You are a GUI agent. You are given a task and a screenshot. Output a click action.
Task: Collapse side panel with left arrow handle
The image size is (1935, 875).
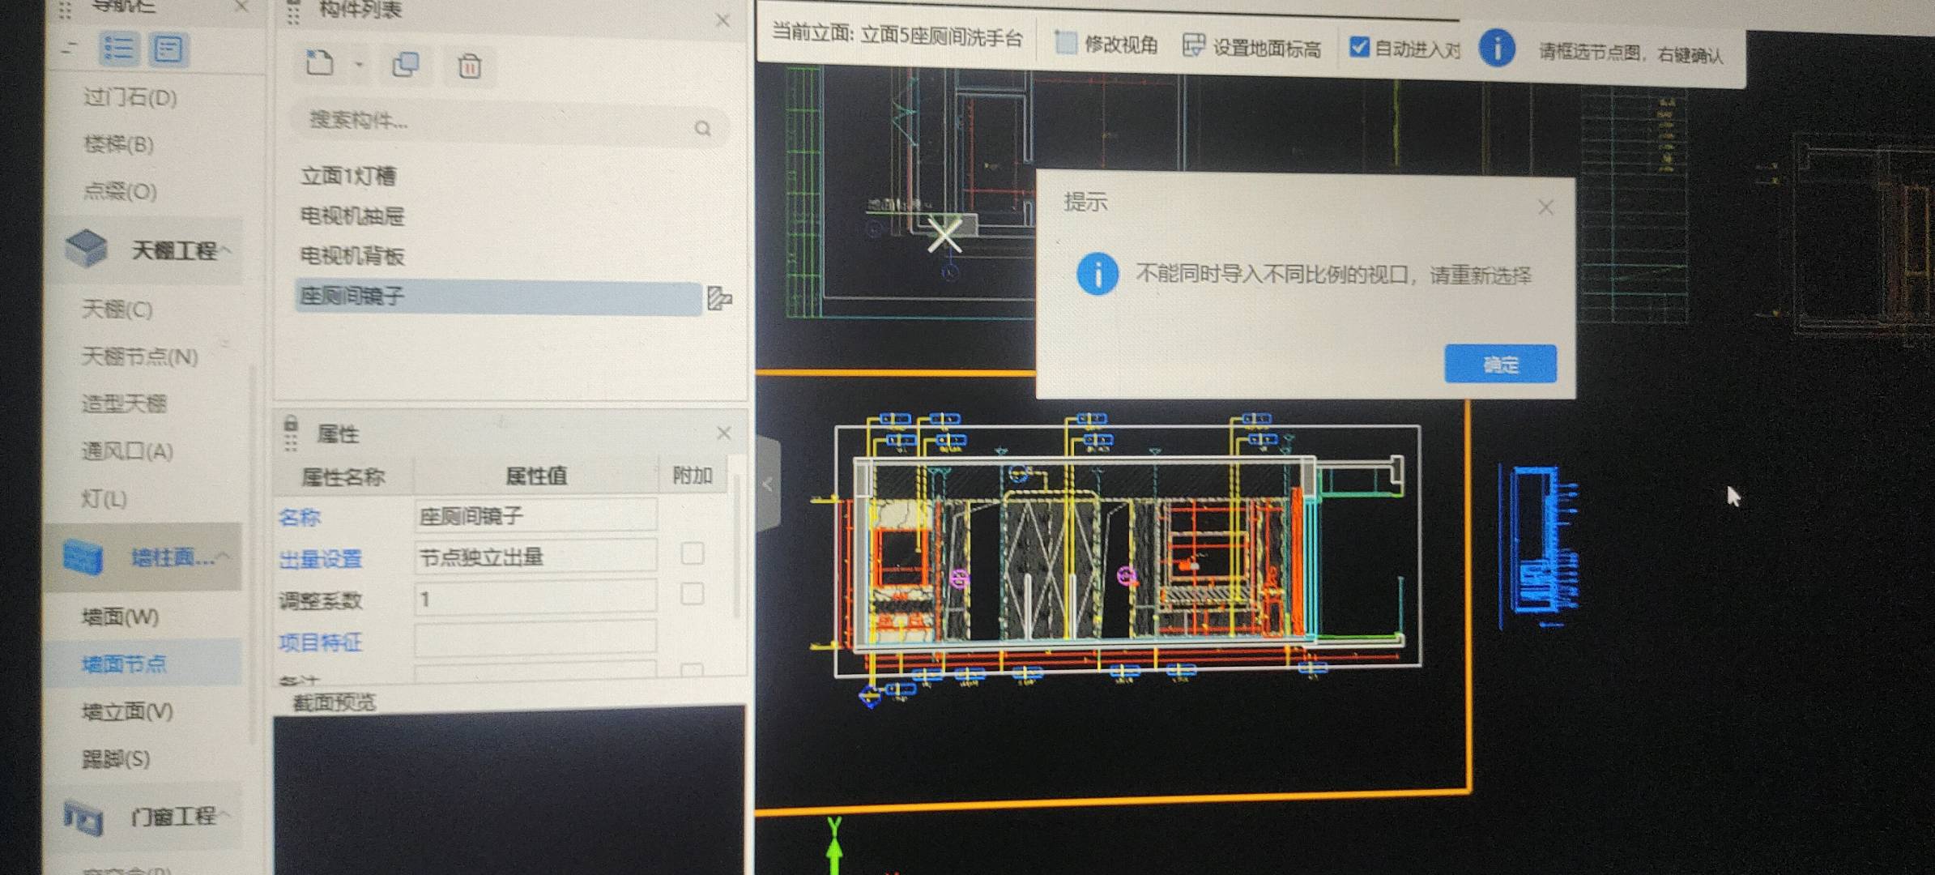coord(768,485)
